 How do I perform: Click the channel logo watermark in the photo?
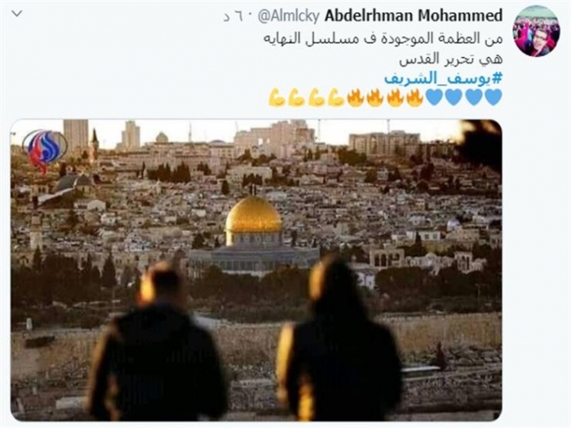tap(44, 150)
